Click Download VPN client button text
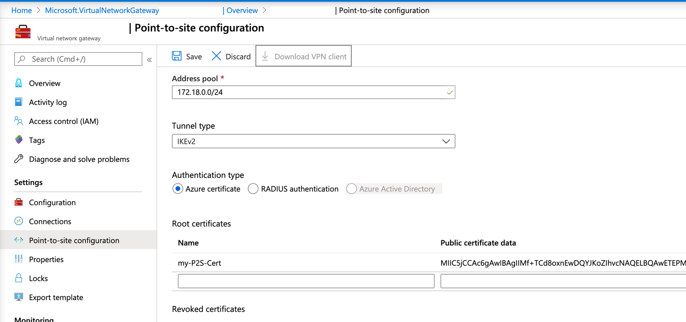686x322 pixels. pos(310,57)
